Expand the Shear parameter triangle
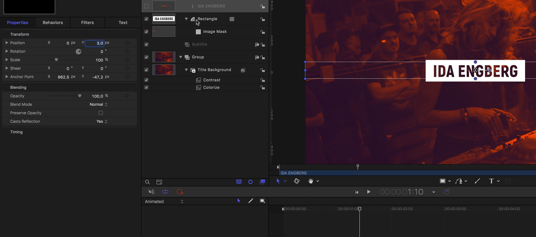This screenshot has width=536, height=237. (6, 68)
